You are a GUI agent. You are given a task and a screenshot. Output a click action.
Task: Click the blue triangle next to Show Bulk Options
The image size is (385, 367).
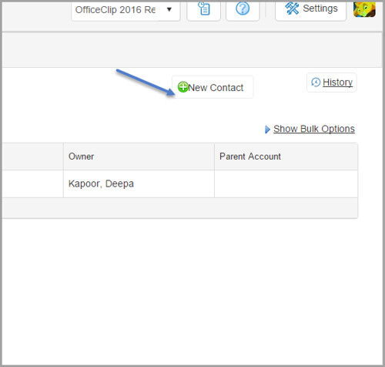pos(267,130)
